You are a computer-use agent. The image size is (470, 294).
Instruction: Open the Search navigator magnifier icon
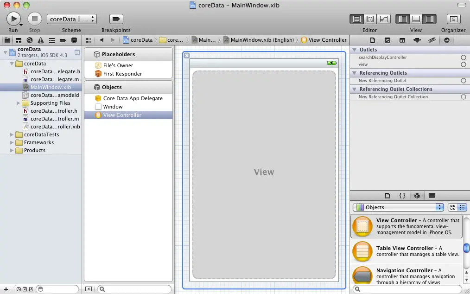tap(30, 40)
